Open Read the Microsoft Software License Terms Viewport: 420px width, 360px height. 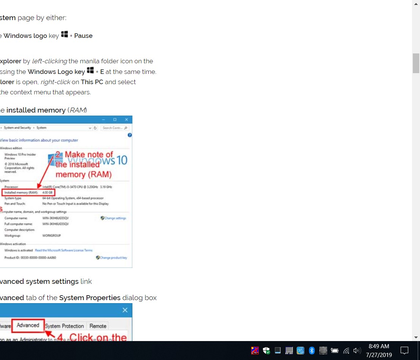tap(64, 250)
